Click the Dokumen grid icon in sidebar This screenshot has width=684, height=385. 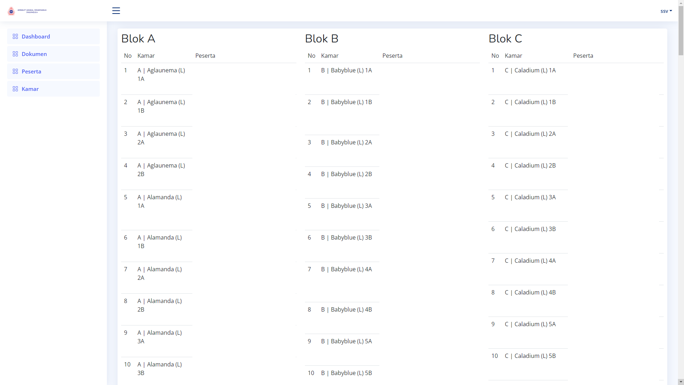click(15, 54)
